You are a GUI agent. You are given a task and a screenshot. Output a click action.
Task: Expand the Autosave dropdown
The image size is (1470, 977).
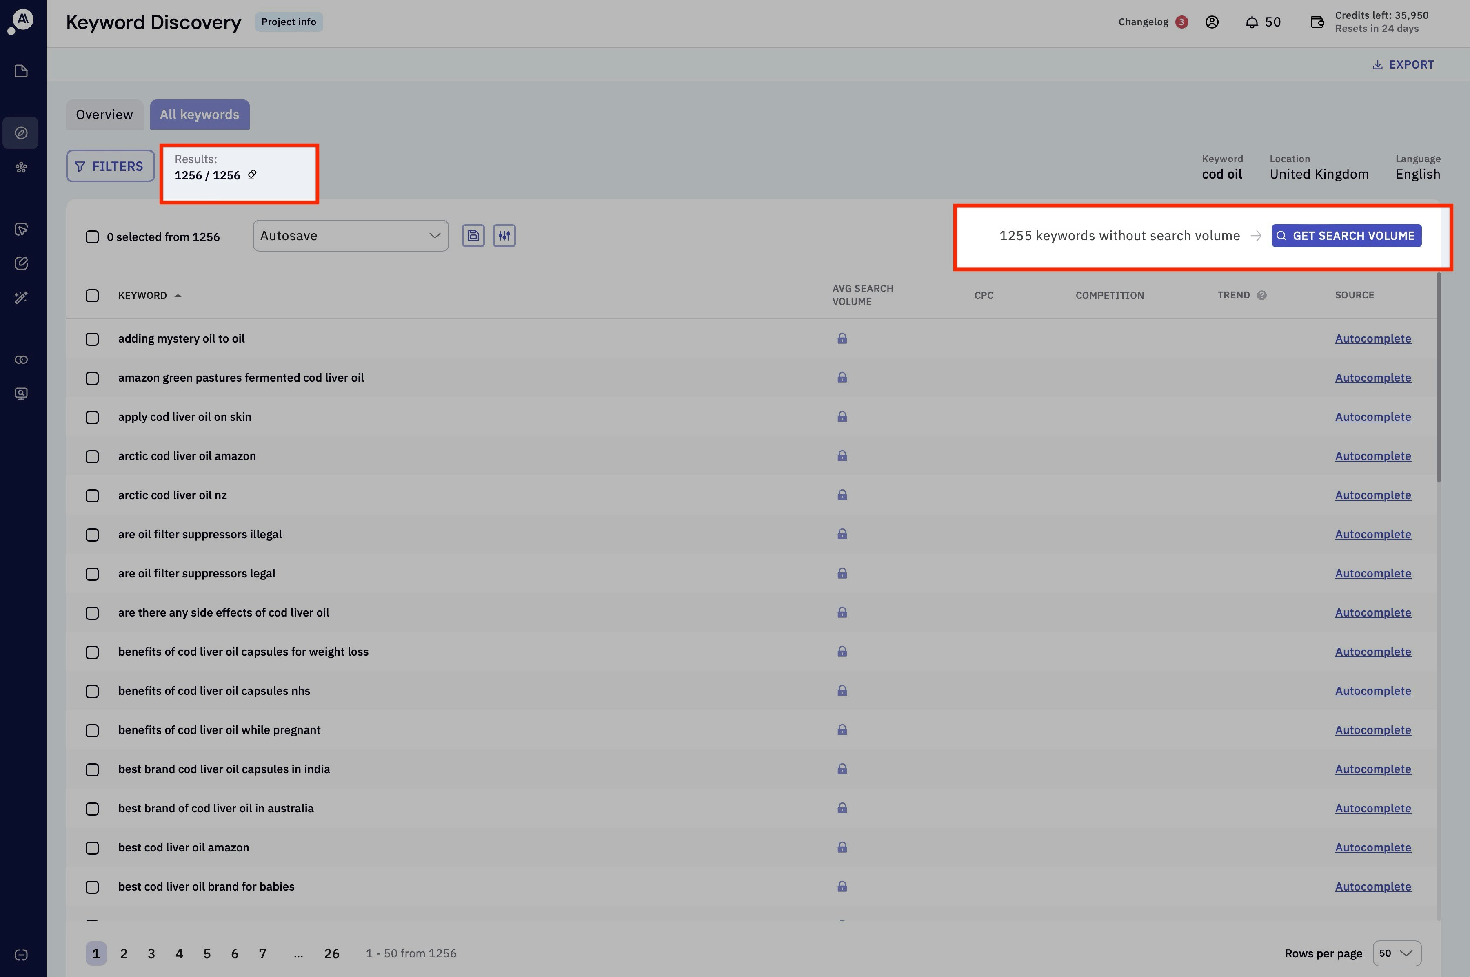(x=351, y=236)
